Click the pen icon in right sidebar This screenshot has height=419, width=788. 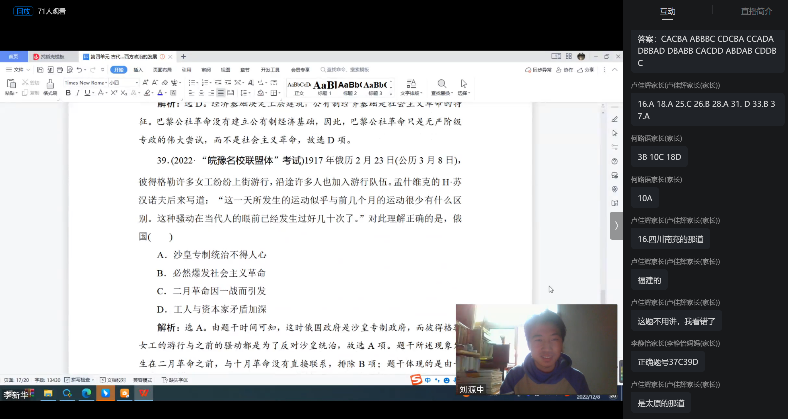pyautogui.click(x=615, y=119)
